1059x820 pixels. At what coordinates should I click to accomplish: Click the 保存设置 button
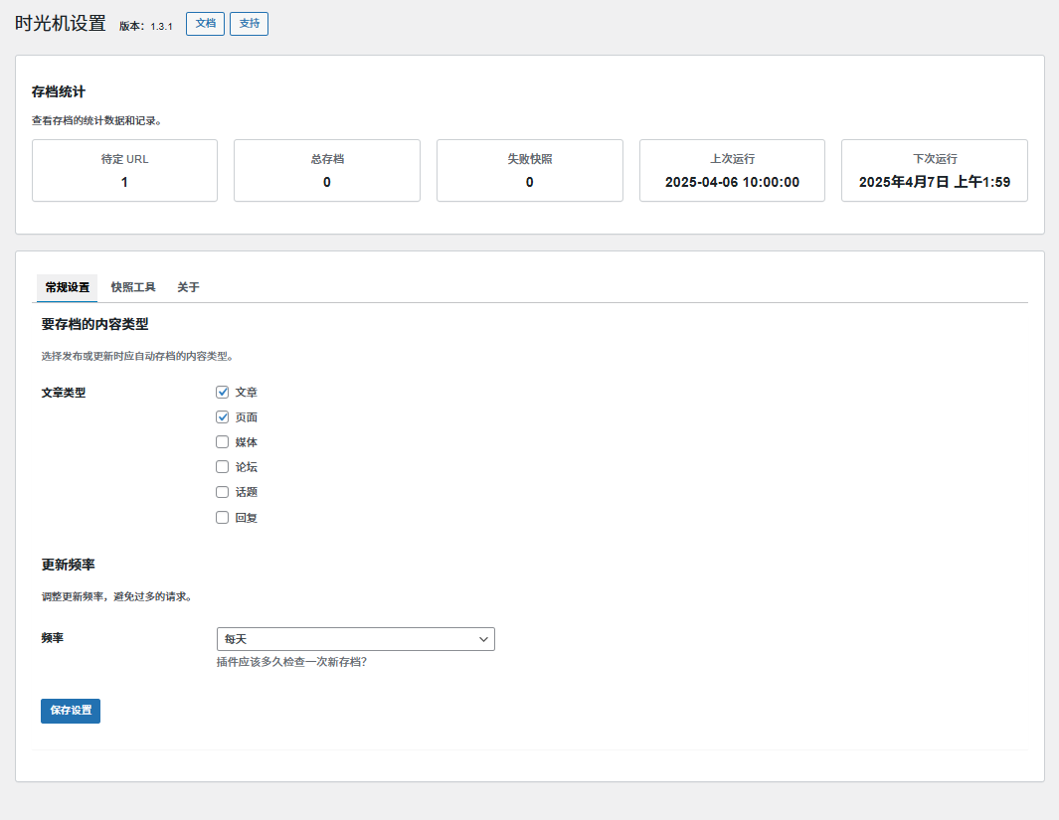[x=71, y=711]
